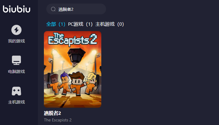Open PC games via monitor icon
The image size is (219, 125).
(x=16, y=60)
